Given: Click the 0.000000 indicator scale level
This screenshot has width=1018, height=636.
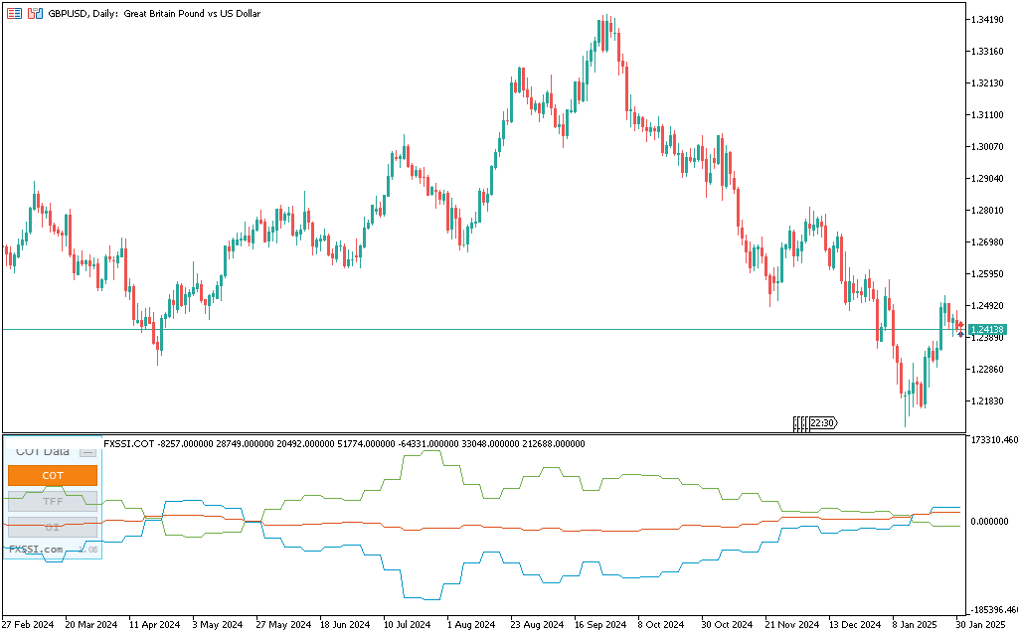Looking at the screenshot, I should (992, 521).
